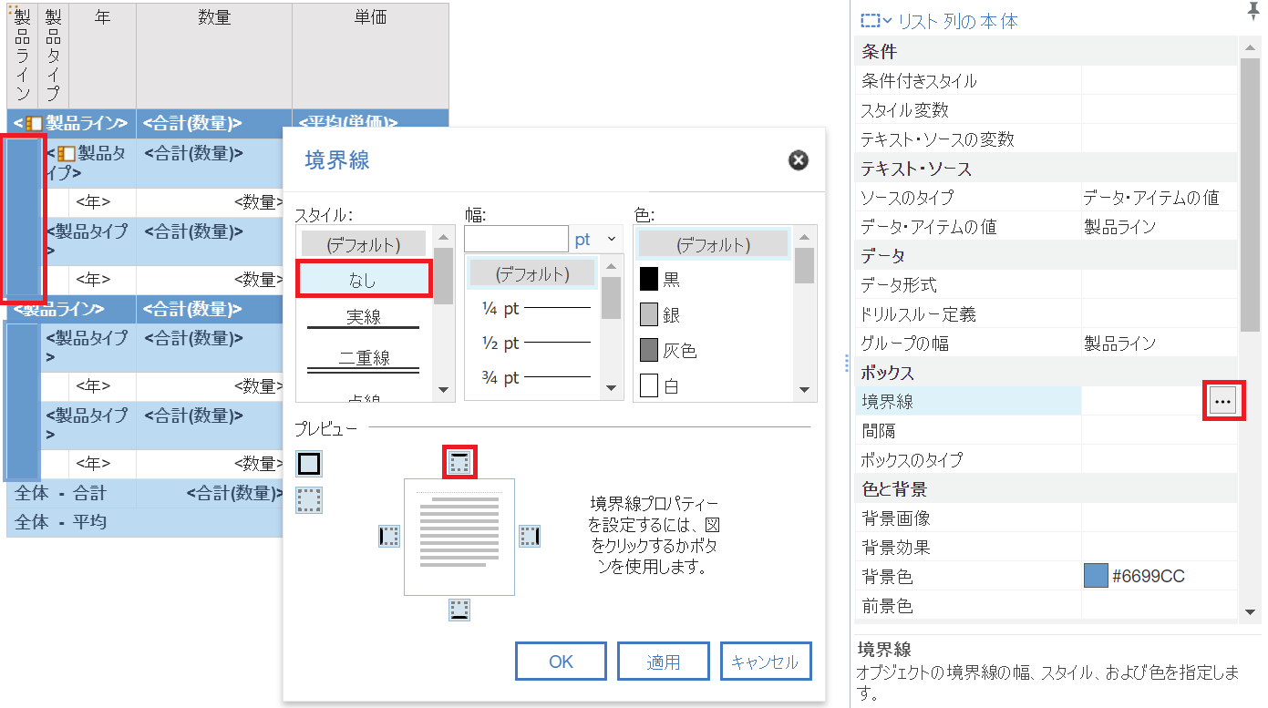The width and height of the screenshot is (1268, 708).
Task: Toggle the top border icon above the preview
Action: [x=460, y=463]
